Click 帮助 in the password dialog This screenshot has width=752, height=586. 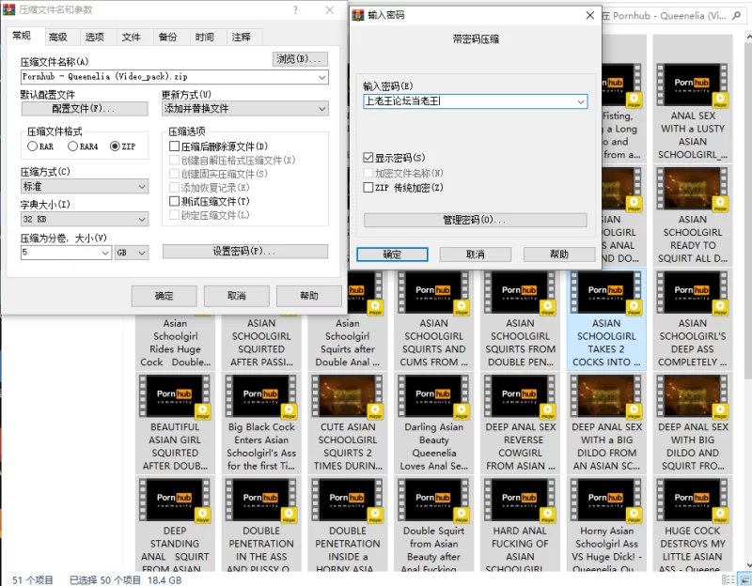pyautogui.click(x=559, y=254)
